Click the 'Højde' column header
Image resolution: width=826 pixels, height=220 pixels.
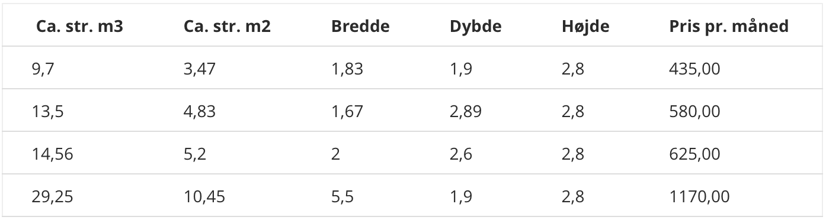585,27
